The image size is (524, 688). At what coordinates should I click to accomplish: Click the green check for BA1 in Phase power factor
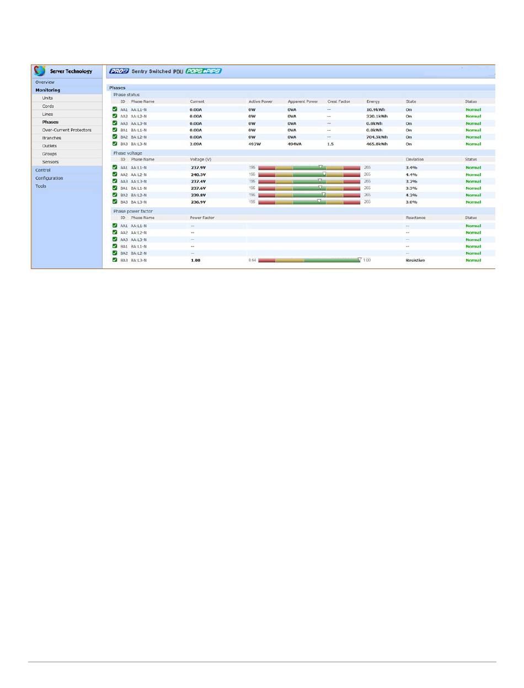115,246
